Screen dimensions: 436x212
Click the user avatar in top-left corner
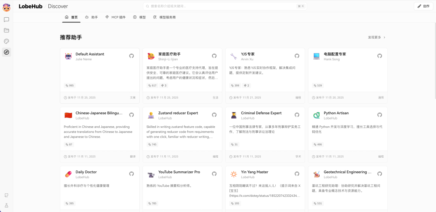click(6, 6)
